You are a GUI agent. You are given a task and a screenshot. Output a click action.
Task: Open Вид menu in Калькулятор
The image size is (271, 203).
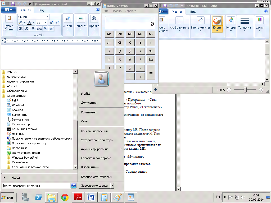pos(106,11)
